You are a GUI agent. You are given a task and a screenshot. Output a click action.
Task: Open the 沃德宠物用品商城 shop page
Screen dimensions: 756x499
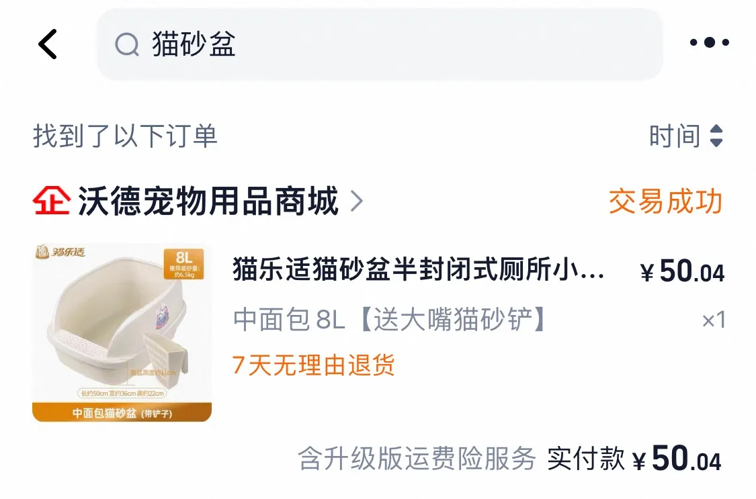[208, 201]
